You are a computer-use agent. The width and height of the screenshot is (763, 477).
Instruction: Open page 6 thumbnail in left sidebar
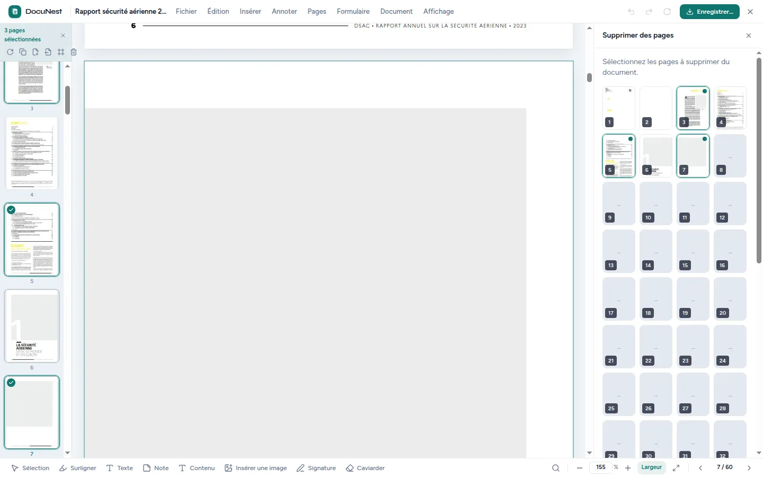click(32, 326)
